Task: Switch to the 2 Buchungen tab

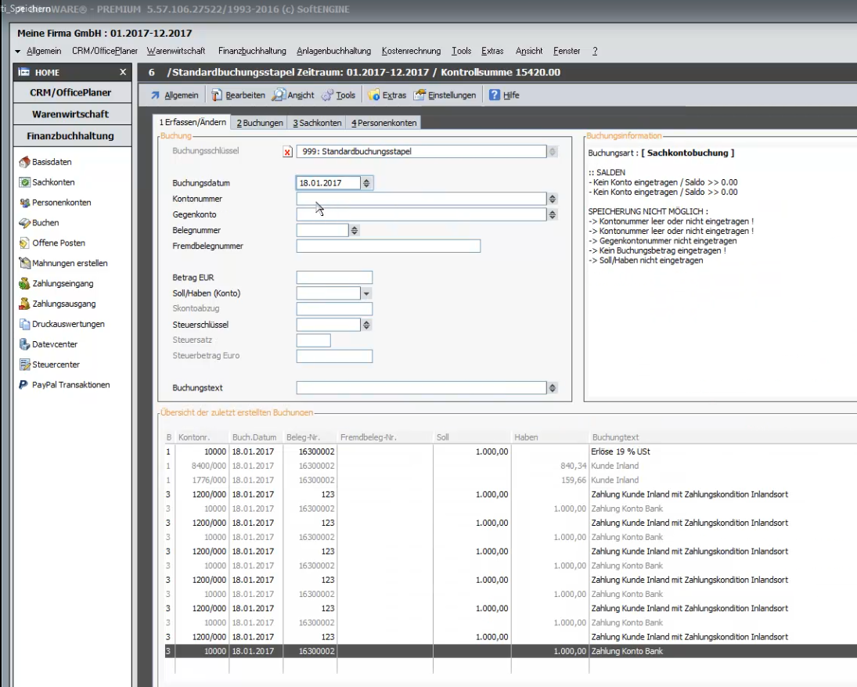Action: tap(260, 123)
